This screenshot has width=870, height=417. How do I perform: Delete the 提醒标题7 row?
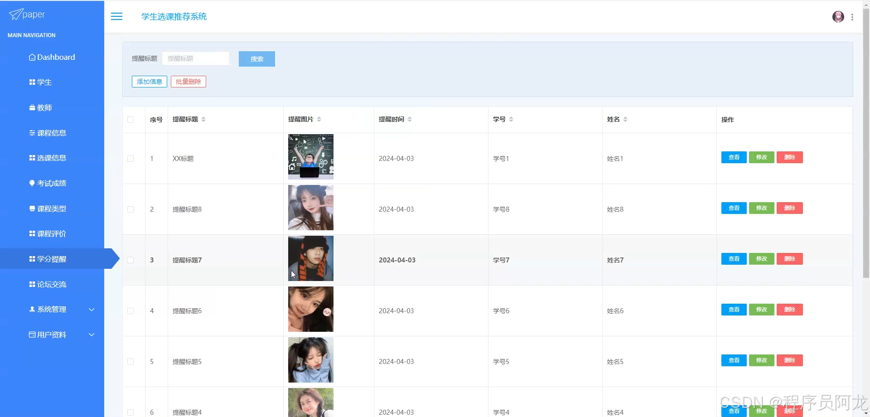(790, 259)
